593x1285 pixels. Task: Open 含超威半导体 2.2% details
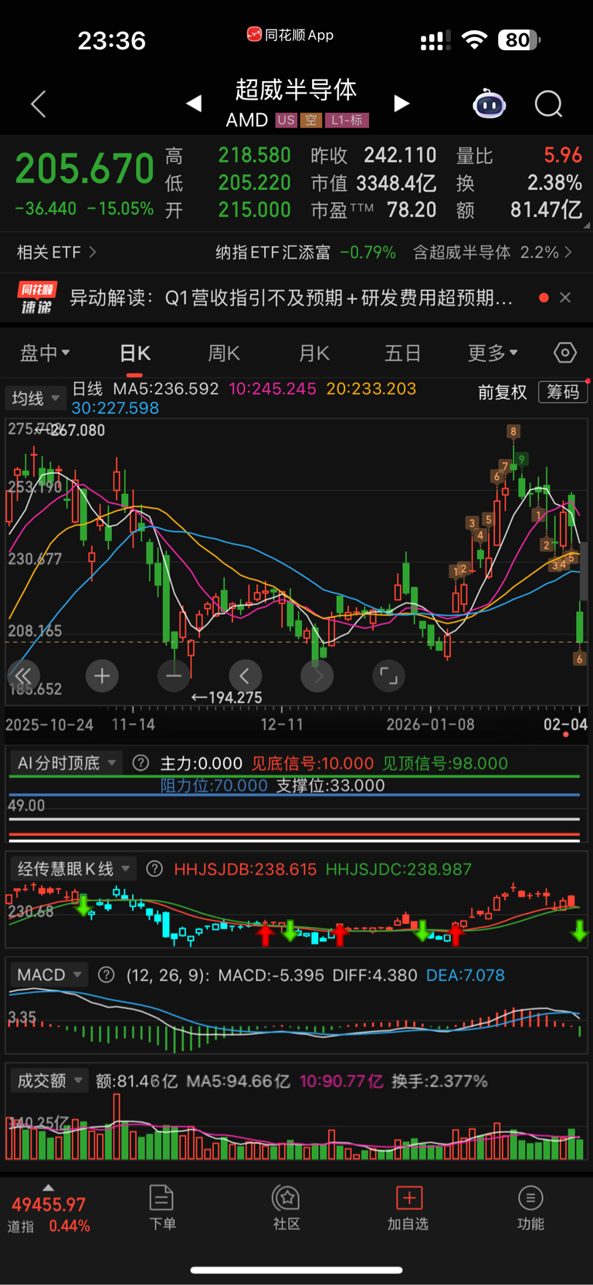[493, 252]
